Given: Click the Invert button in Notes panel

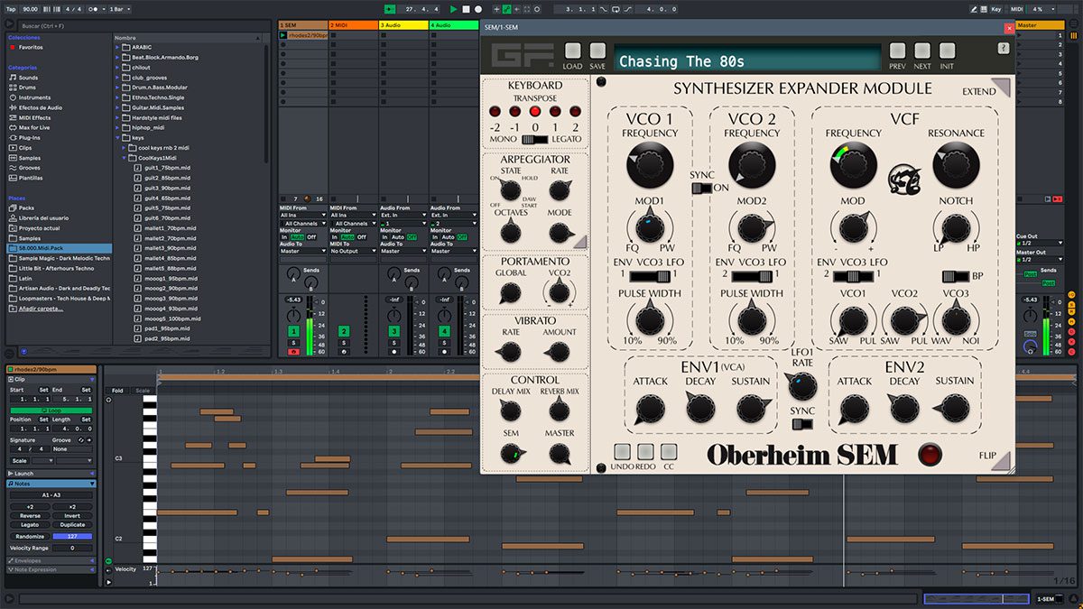Looking at the screenshot, I should click(72, 516).
